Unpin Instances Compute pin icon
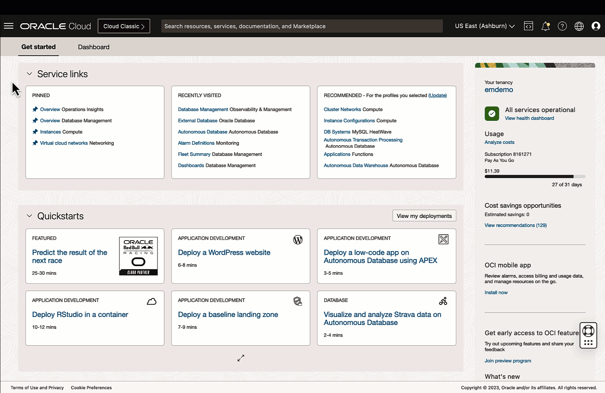 pyautogui.click(x=35, y=132)
